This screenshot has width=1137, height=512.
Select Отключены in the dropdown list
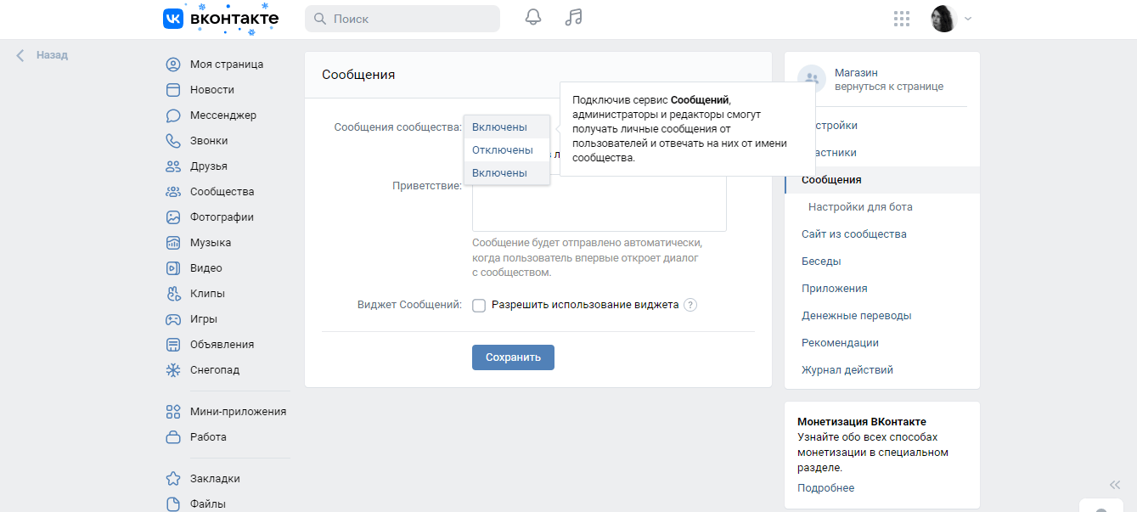507,150
